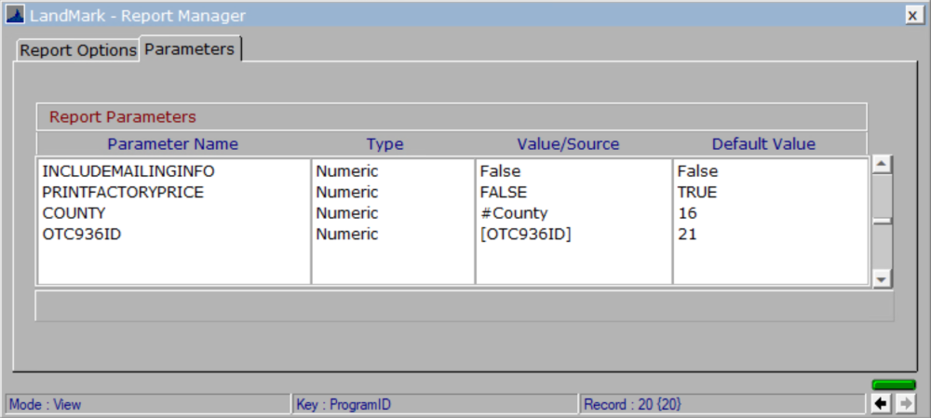Click the LandMark application icon in title bar

[x=15, y=16]
